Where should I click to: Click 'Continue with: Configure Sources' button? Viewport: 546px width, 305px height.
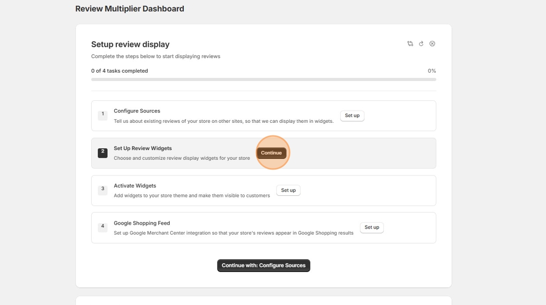pos(264,266)
